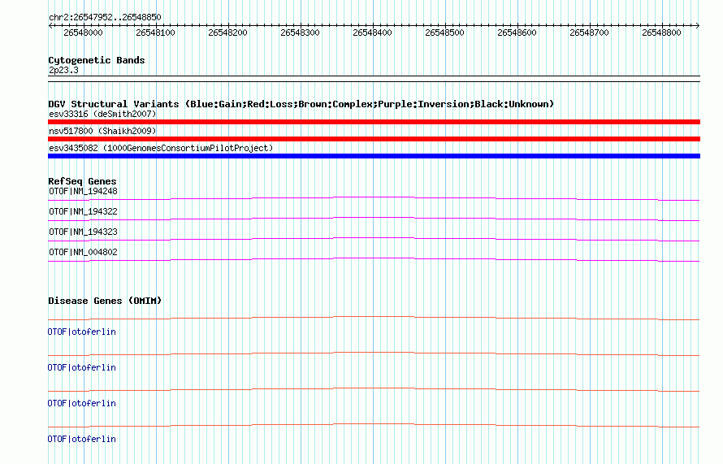Click OTOF|NM_004802 transcript label

coord(83,252)
